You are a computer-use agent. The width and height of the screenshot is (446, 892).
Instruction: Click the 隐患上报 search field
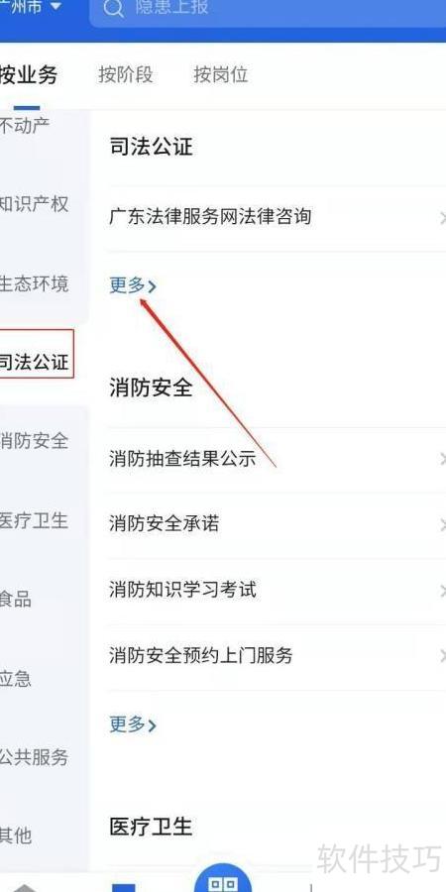(x=268, y=14)
